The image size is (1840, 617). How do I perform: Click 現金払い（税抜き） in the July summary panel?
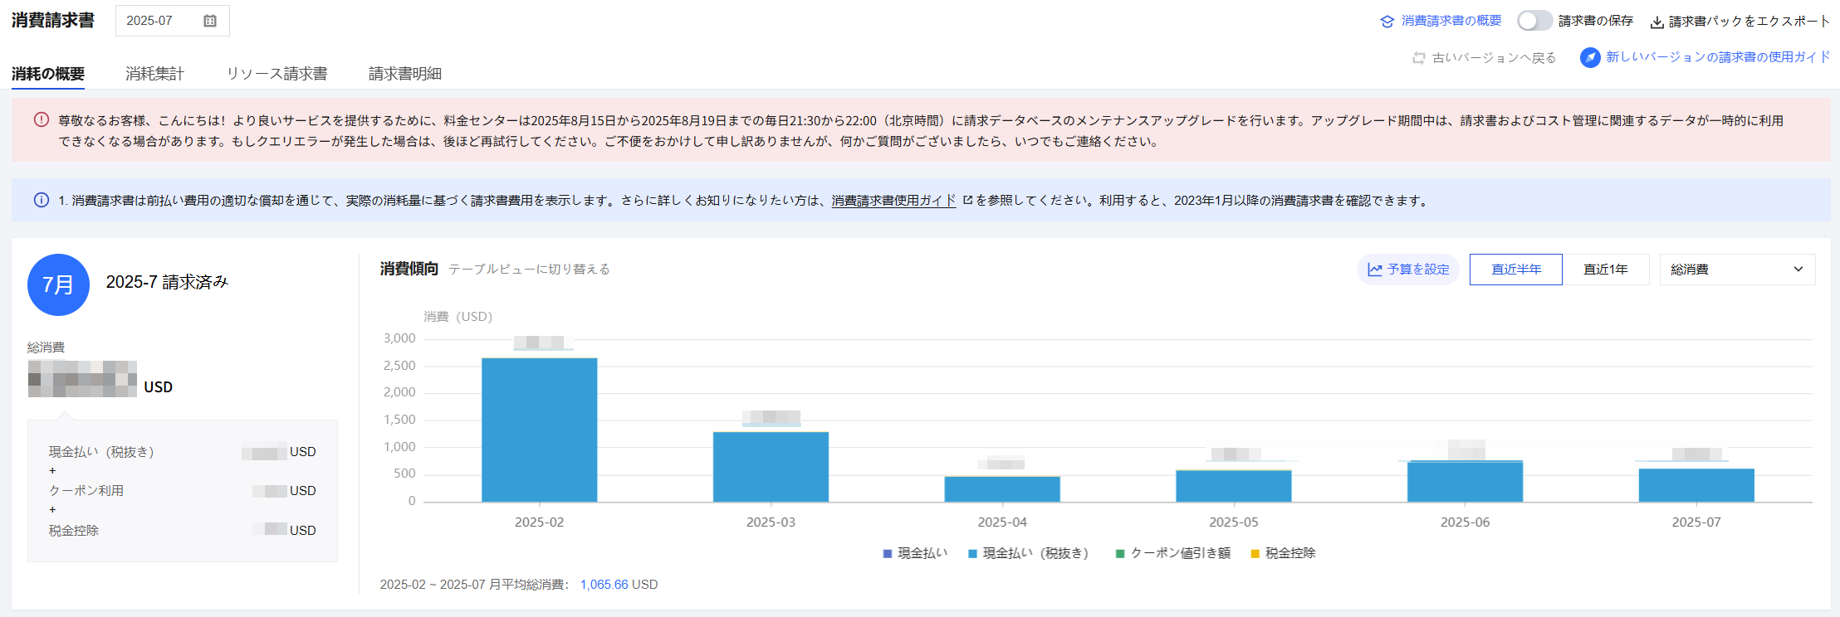(101, 452)
